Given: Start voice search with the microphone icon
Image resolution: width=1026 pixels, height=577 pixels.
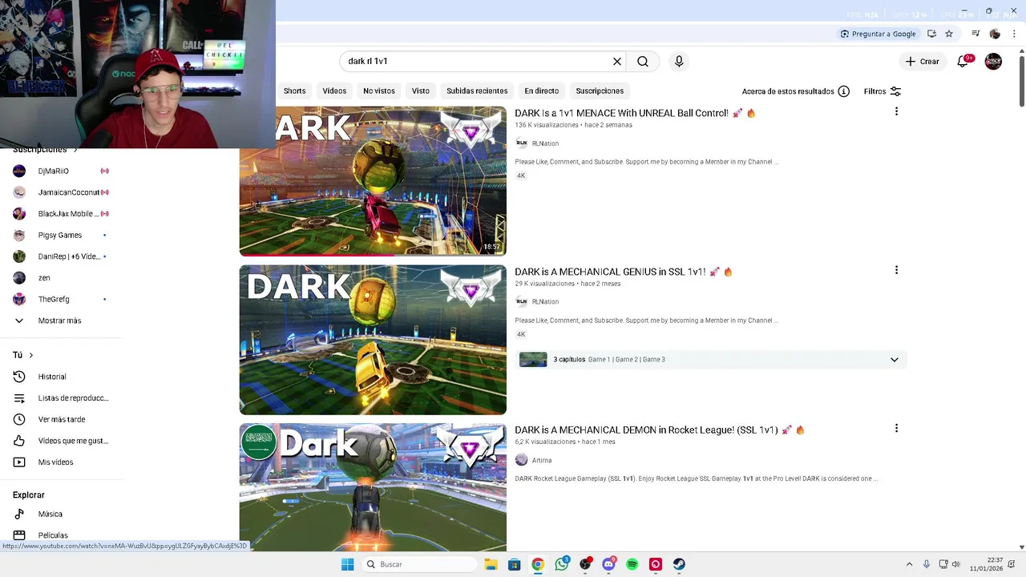Looking at the screenshot, I should tap(679, 61).
